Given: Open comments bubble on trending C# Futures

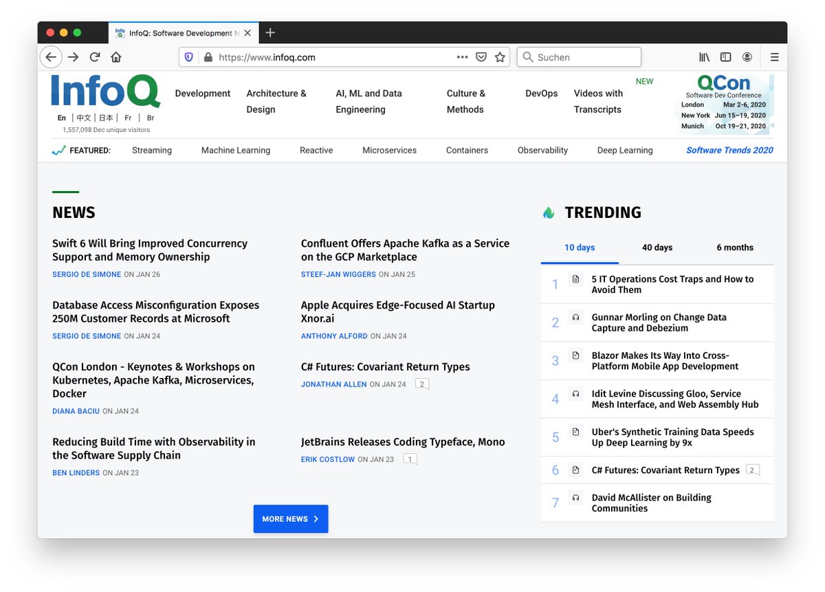Looking at the screenshot, I should click(x=752, y=471).
